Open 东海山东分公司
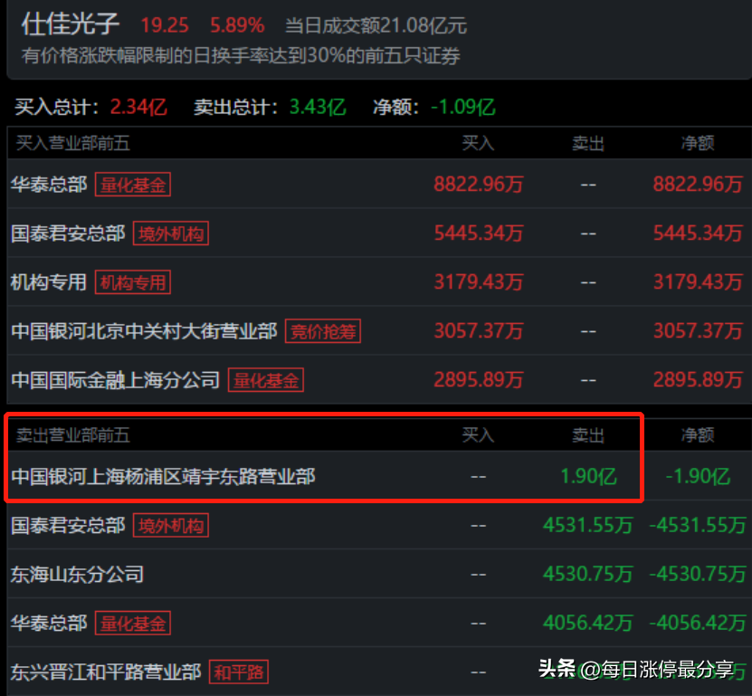 coord(77,574)
